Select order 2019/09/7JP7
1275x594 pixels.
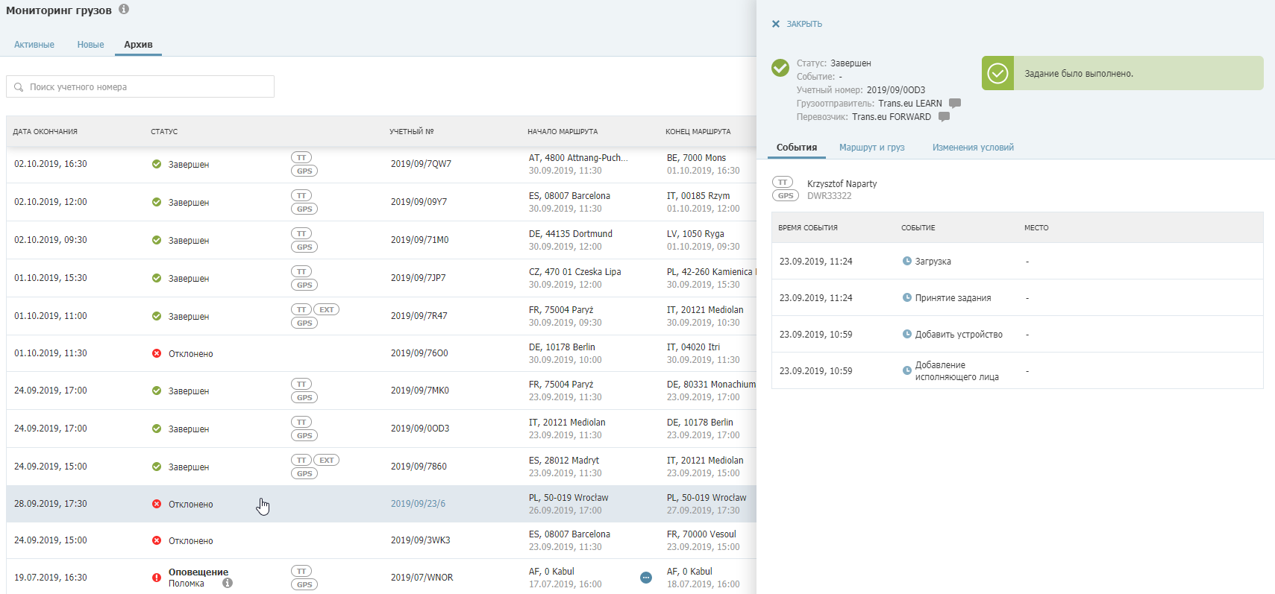pyautogui.click(x=418, y=278)
